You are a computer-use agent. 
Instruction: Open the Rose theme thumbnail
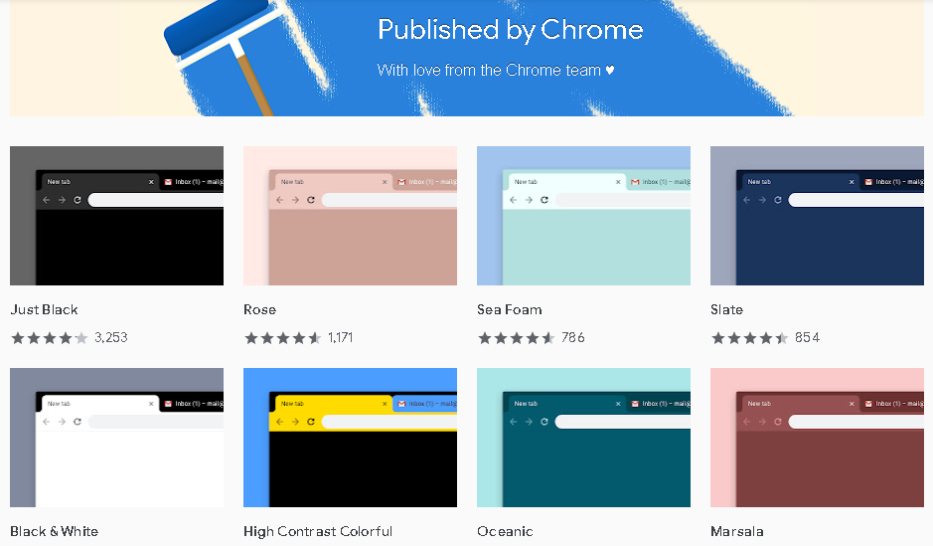[350, 216]
